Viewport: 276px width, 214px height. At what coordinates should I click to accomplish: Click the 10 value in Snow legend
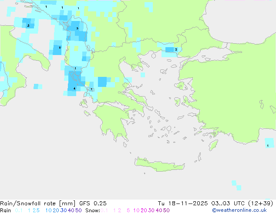(x=136, y=211)
